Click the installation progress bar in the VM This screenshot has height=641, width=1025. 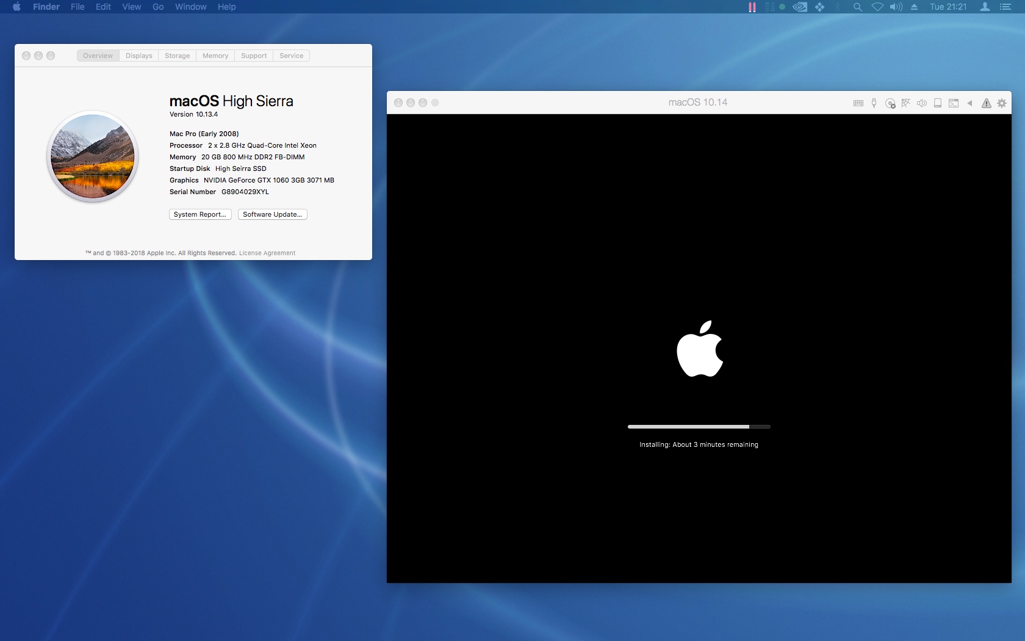699,427
